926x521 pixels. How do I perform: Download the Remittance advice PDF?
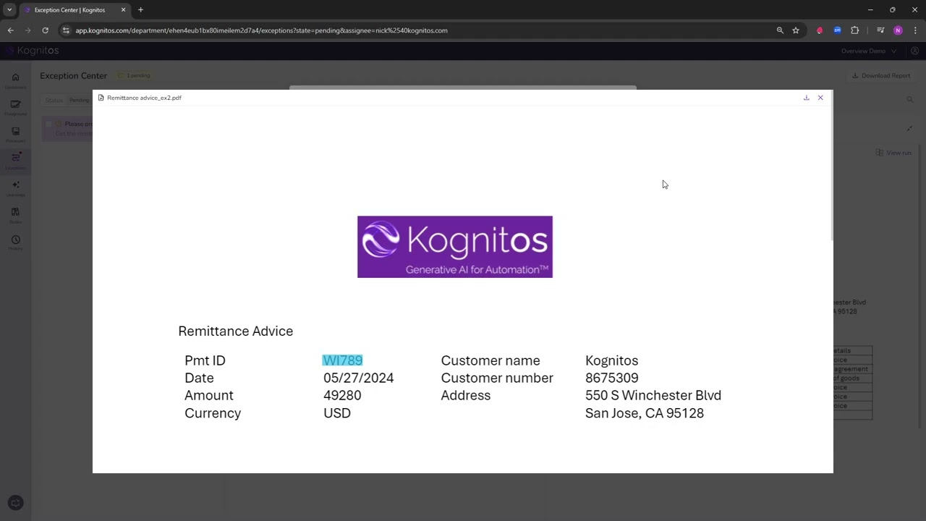[806, 98]
